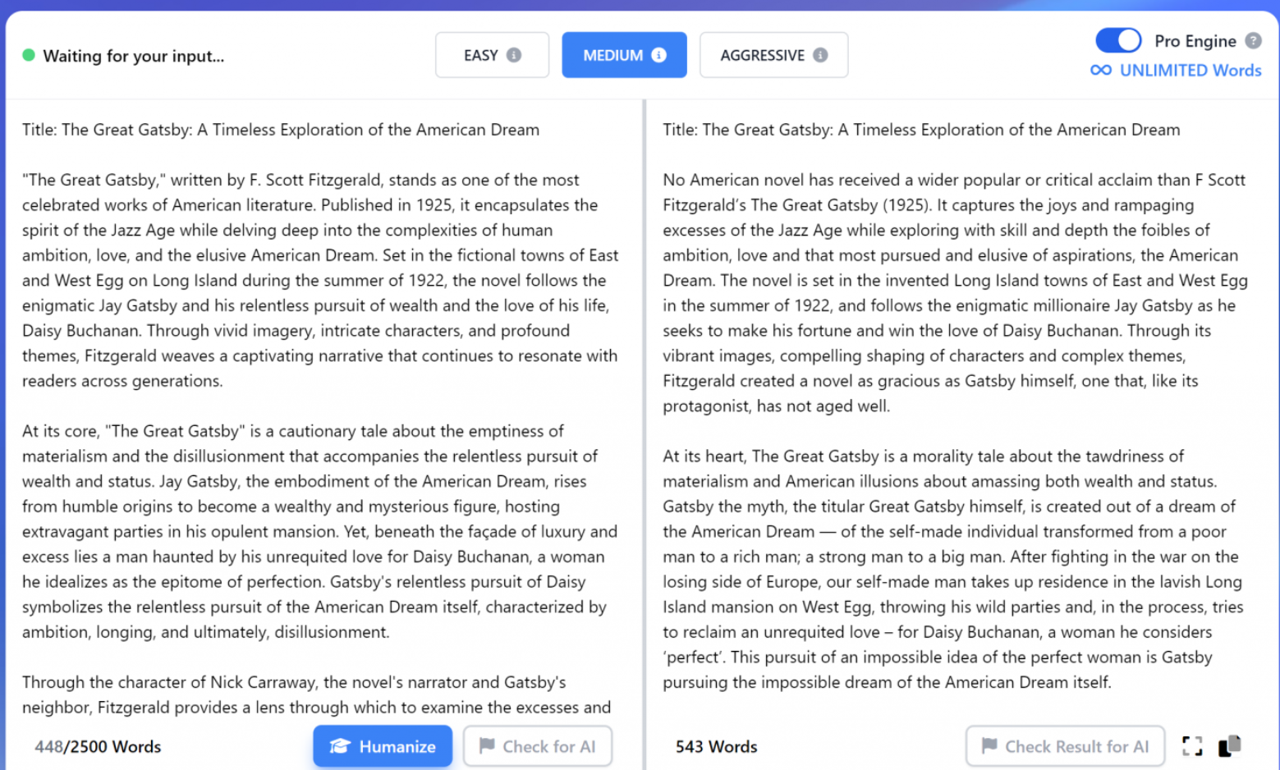Click the green status dot near Waiting text
1280x770 pixels.
tap(29, 56)
